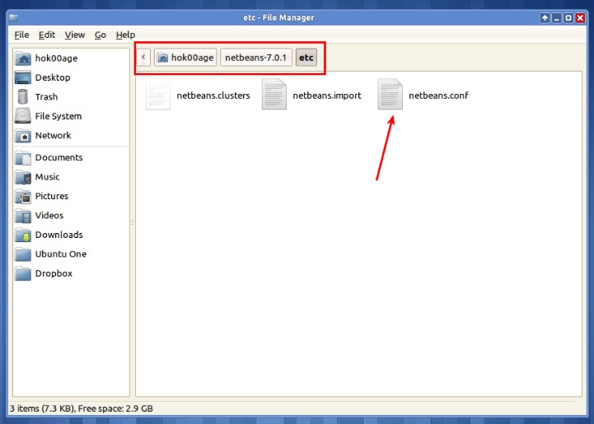Go to netbeans-7.0.1 in path bar
Image resolution: width=594 pixels, height=424 pixels.
coord(256,57)
